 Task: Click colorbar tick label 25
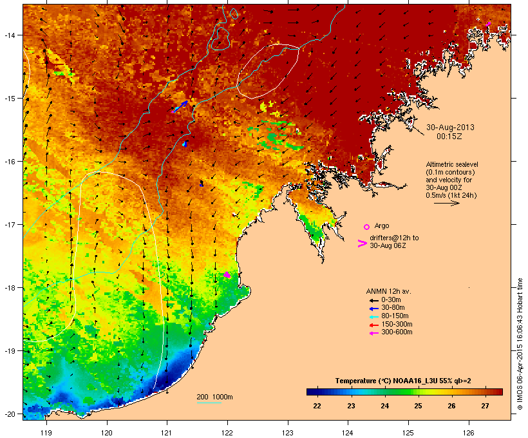point(418,406)
